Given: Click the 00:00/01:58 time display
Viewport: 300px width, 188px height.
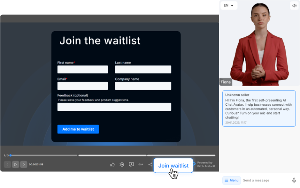Looking at the screenshot, I should [x=36, y=165].
